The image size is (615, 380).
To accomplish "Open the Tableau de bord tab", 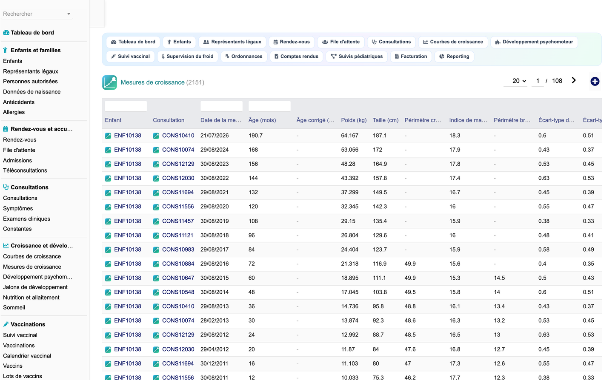I will [133, 42].
